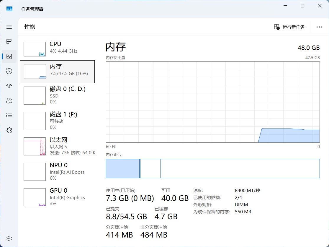Click the 60 秒 graph axis label

111,147
